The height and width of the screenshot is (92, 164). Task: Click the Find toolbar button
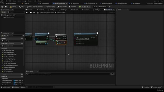29,7
